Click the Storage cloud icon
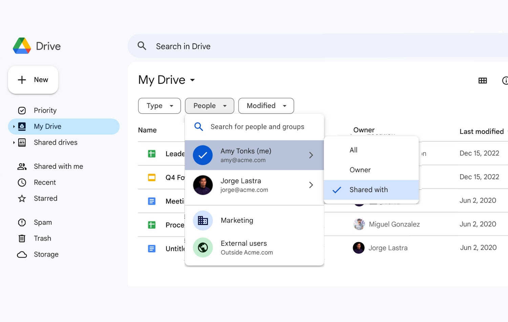The image size is (508, 322). [22, 254]
